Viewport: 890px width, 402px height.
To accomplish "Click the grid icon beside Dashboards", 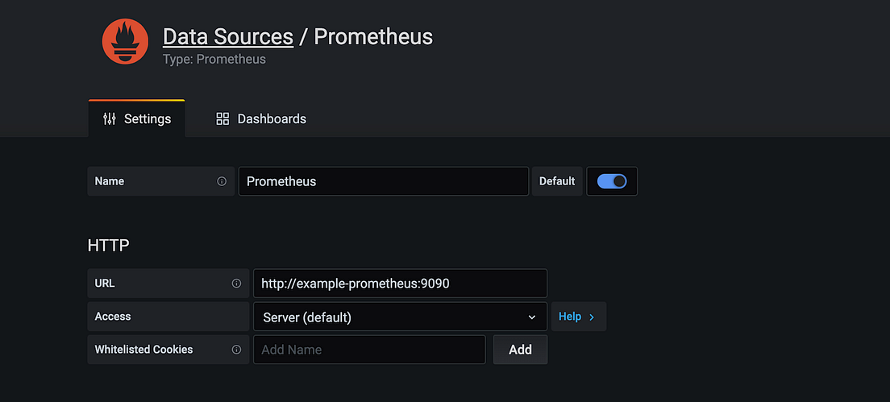I will 222,118.
